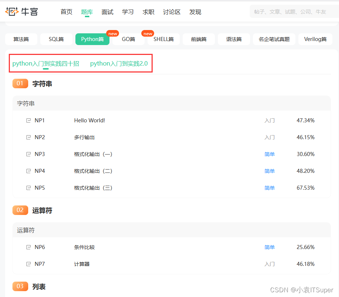Click the NP2 problem number
The width and height of the screenshot is (339, 297).
[40, 137]
